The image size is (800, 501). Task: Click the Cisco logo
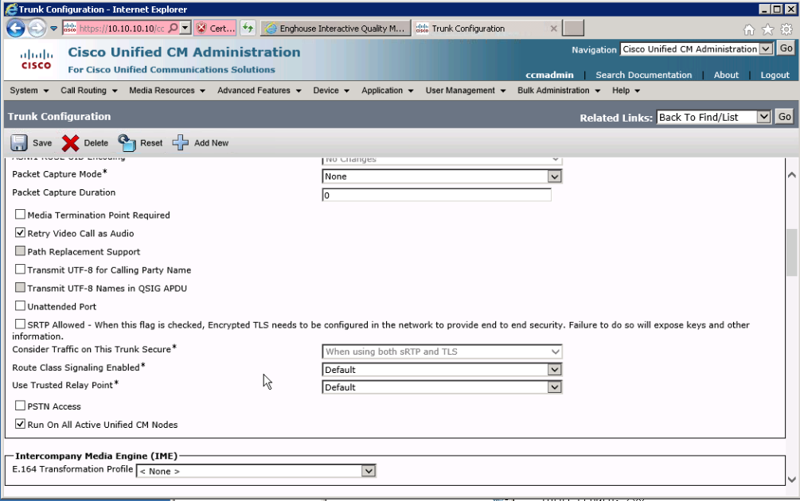[37, 59]
